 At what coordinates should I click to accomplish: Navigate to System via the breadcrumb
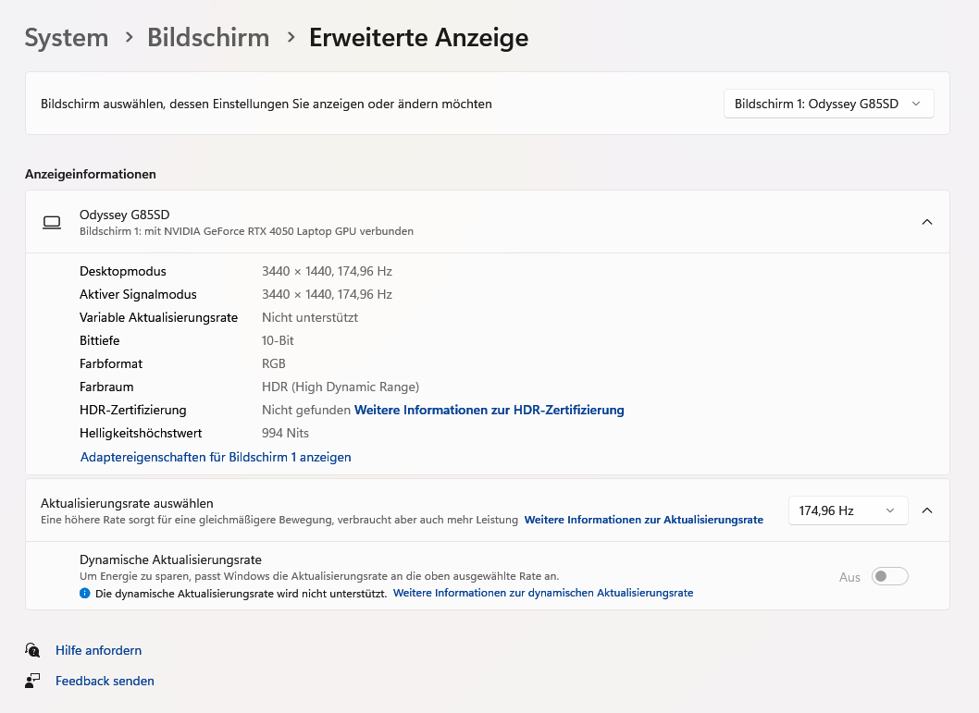tap(66, 38)
